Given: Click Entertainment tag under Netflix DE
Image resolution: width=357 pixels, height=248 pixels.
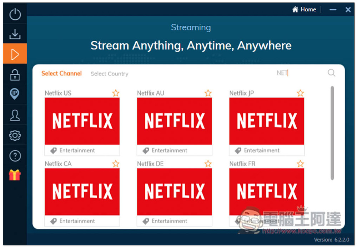Looking at the screenshot, I should pos(165,221).
